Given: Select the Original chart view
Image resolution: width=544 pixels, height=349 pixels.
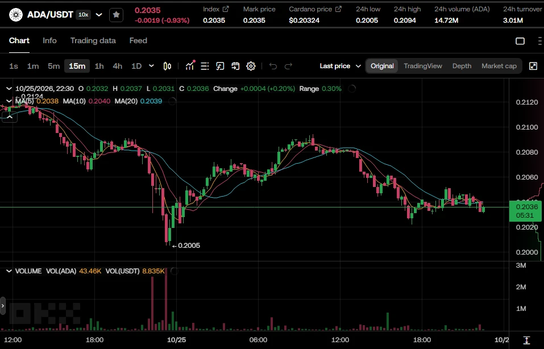Looking at the screenshot, I should pyautogui.click(x=382, y=66).
